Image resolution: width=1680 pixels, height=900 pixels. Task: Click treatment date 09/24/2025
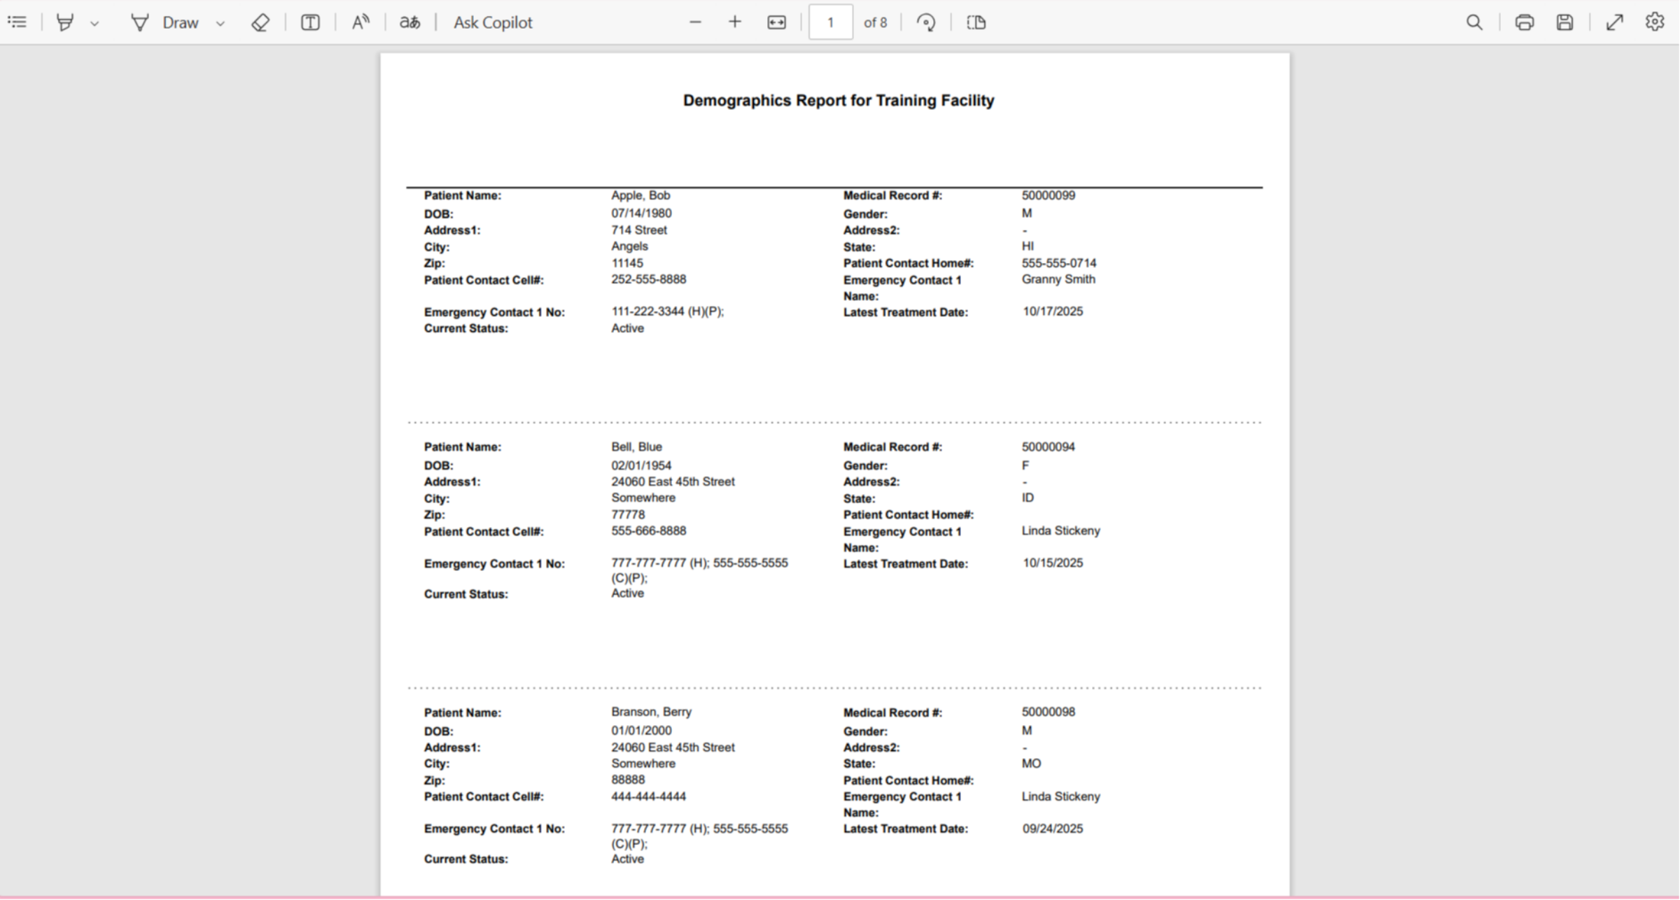[x=1053, y=829]
